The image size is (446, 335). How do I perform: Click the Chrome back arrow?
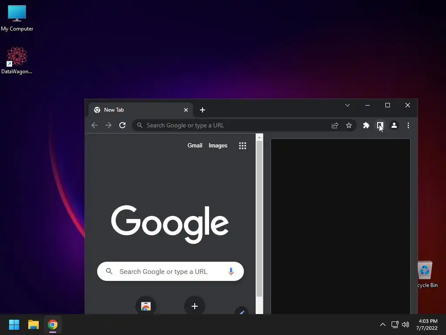coord(95,125)
